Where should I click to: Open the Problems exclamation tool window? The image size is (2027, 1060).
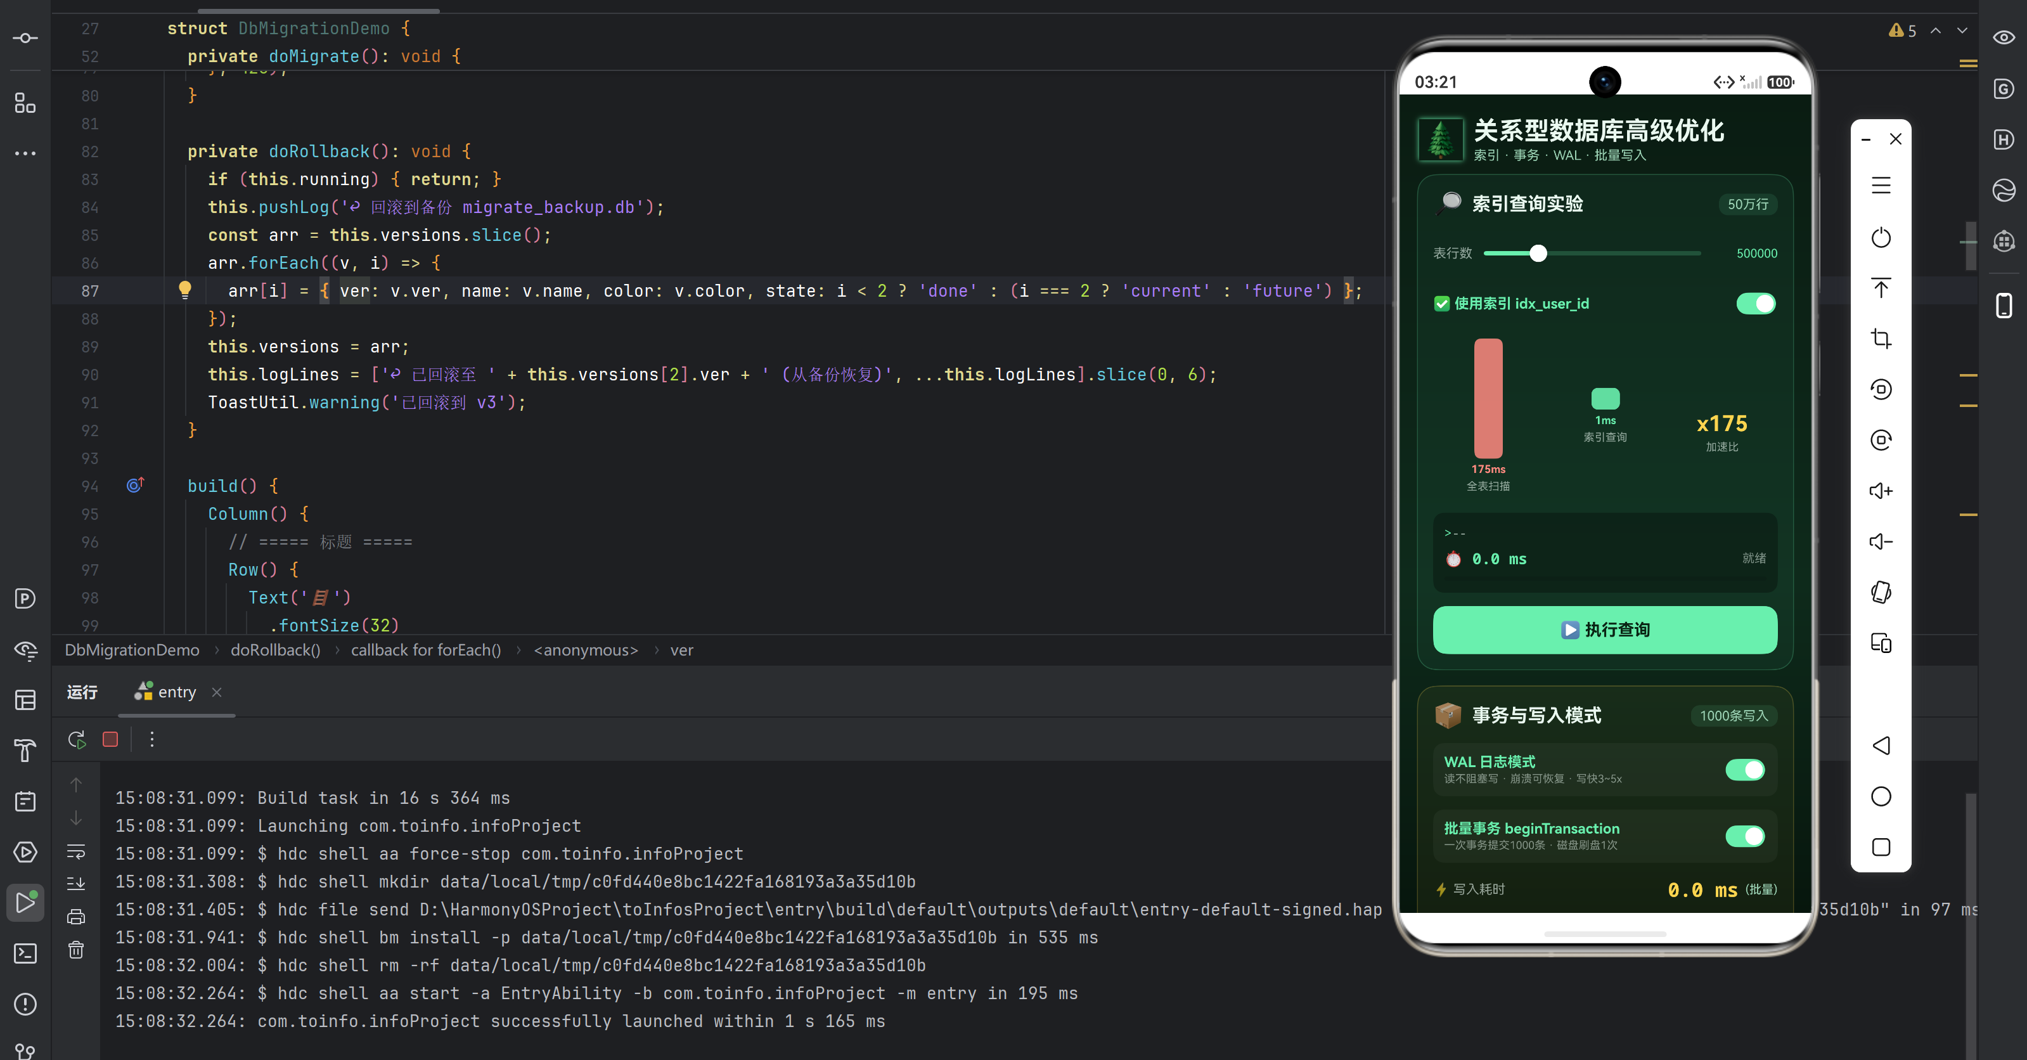[x=25, y=1004]
